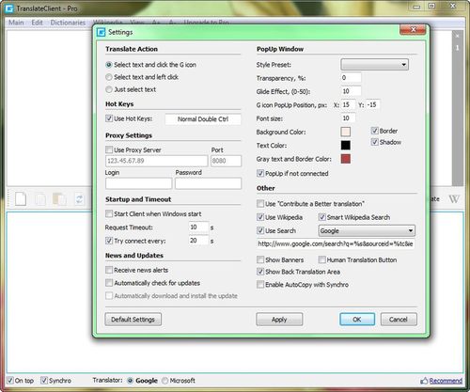This screenshot has width=470, height=392.
Task: Toggle Use Wikipedia checkbox
Action: 260,217
